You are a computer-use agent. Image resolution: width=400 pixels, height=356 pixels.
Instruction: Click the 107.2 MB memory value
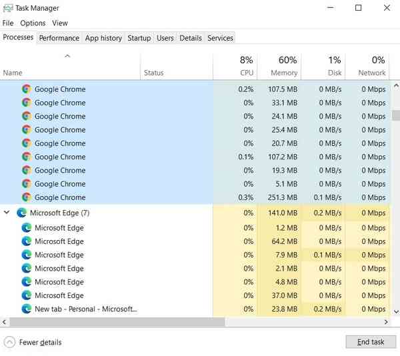(x=283, y=157)
